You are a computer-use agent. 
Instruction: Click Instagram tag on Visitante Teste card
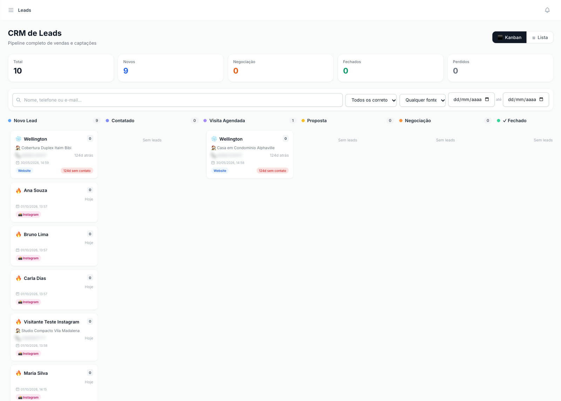[x=28, y=353]
